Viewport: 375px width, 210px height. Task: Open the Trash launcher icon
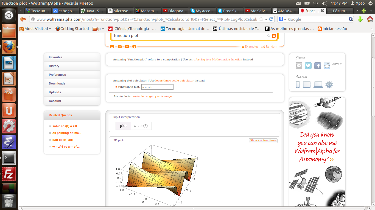9,201
